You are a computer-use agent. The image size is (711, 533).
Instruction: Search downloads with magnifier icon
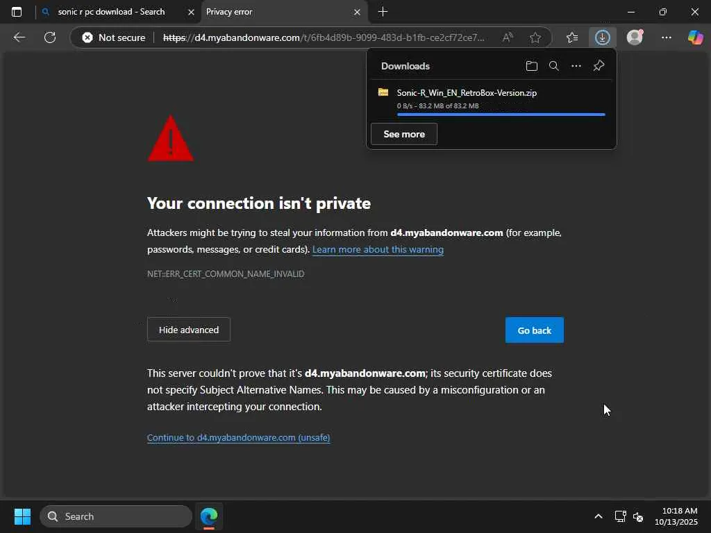(x=553, y=66)
